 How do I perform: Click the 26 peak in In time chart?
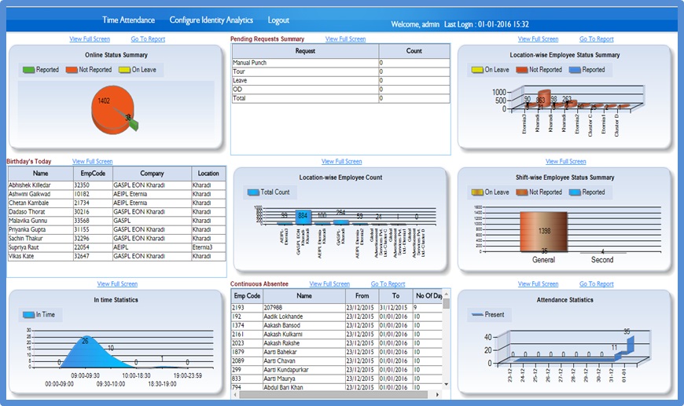(85, 341)
